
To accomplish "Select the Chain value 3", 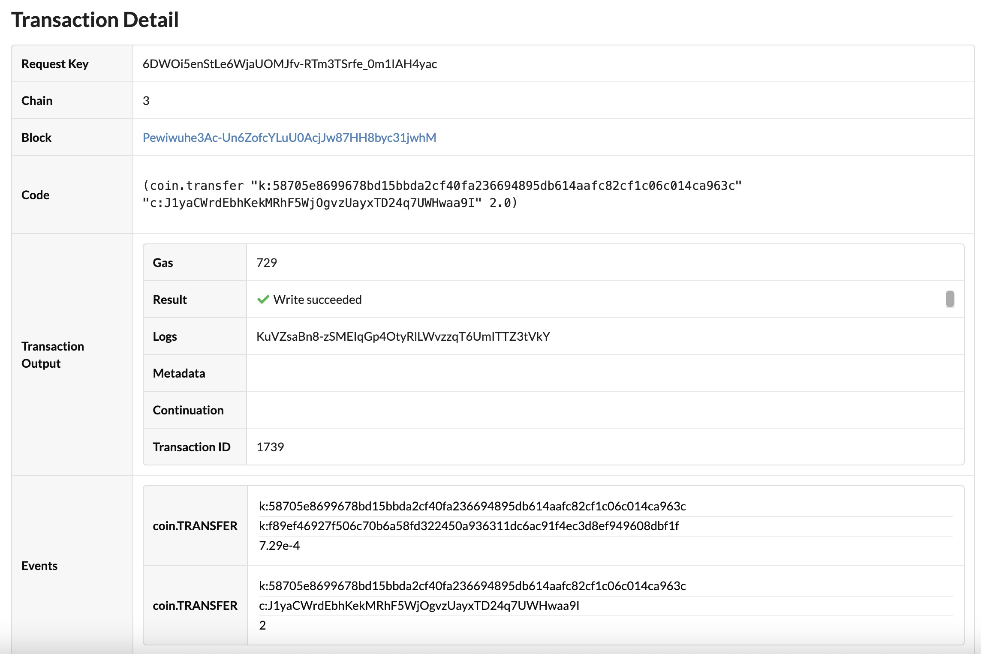I will [145, 100].
